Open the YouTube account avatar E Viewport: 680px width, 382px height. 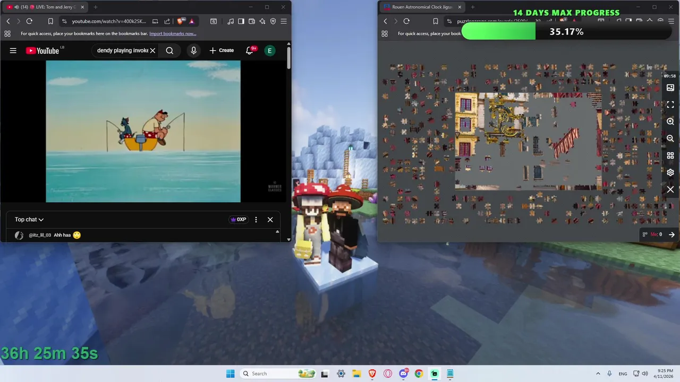click(270, 50)
